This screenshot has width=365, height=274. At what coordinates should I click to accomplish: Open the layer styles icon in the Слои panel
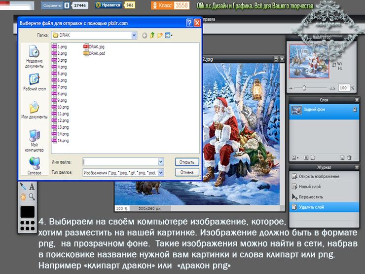pyautogui.click(x=313, y=158)
